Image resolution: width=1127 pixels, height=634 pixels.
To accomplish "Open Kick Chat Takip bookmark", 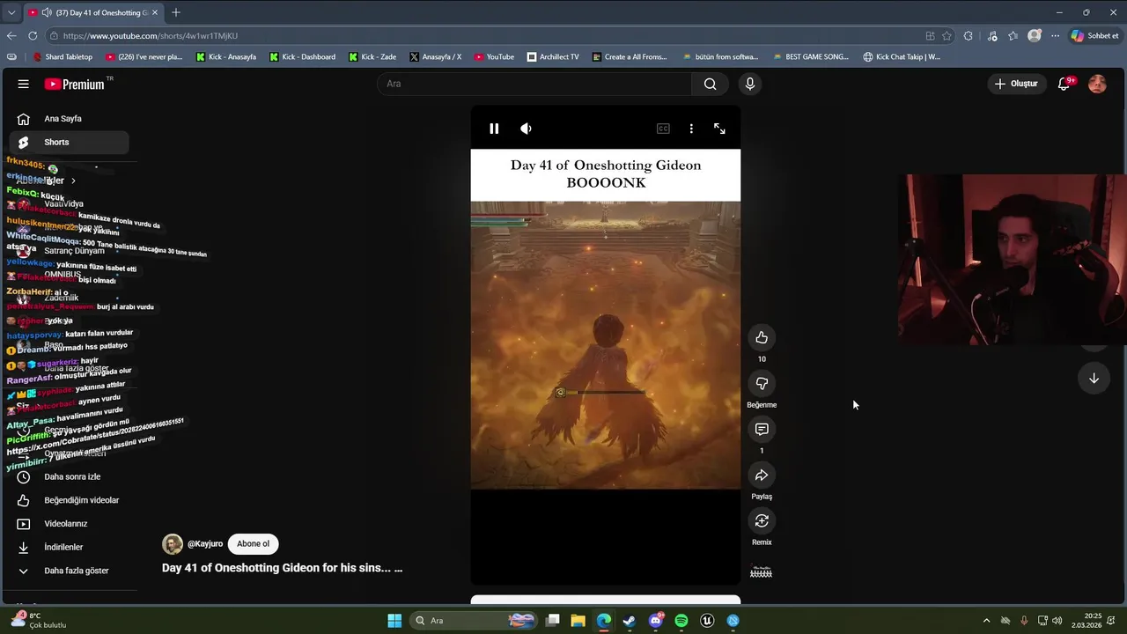I will pyautogui.click(x=902, y=57).
